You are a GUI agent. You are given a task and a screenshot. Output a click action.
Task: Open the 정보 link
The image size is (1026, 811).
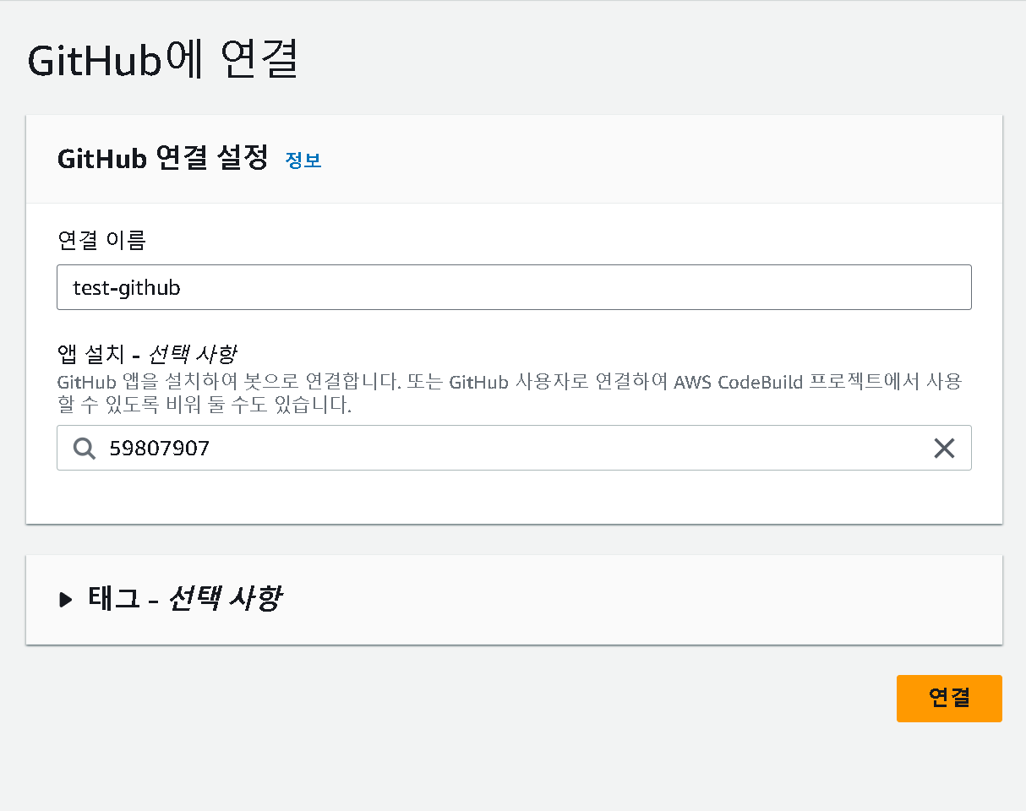click(x=303, y=160)
